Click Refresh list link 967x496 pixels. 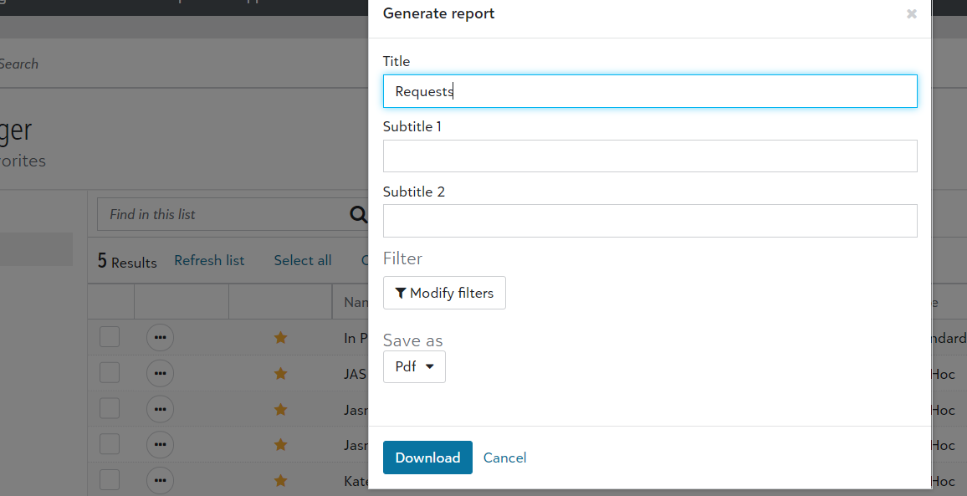pos(209,260)
